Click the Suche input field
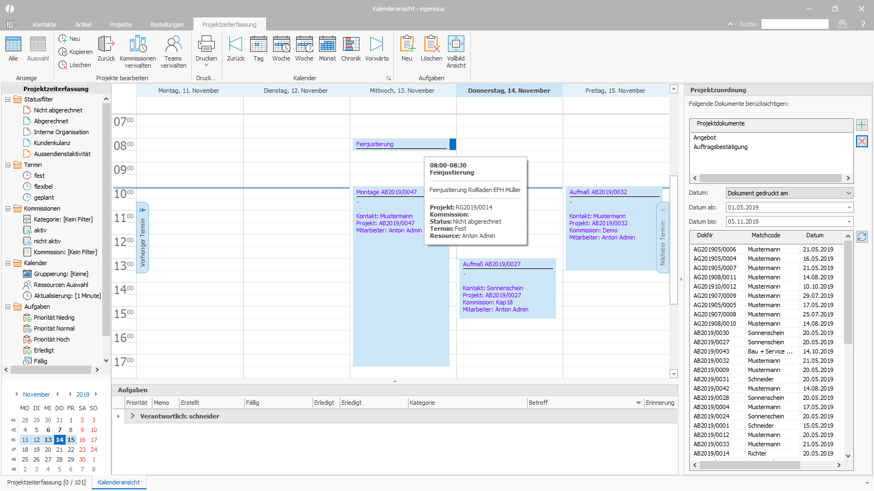The height and width of the screenshot is (491, 874). click(x=795, y=24)
